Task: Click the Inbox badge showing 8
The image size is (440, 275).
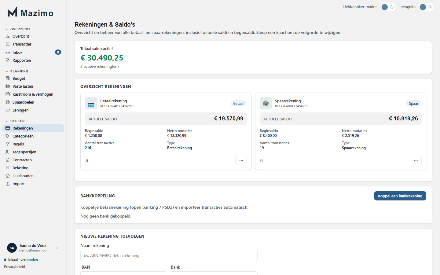Action: [58, 52]
